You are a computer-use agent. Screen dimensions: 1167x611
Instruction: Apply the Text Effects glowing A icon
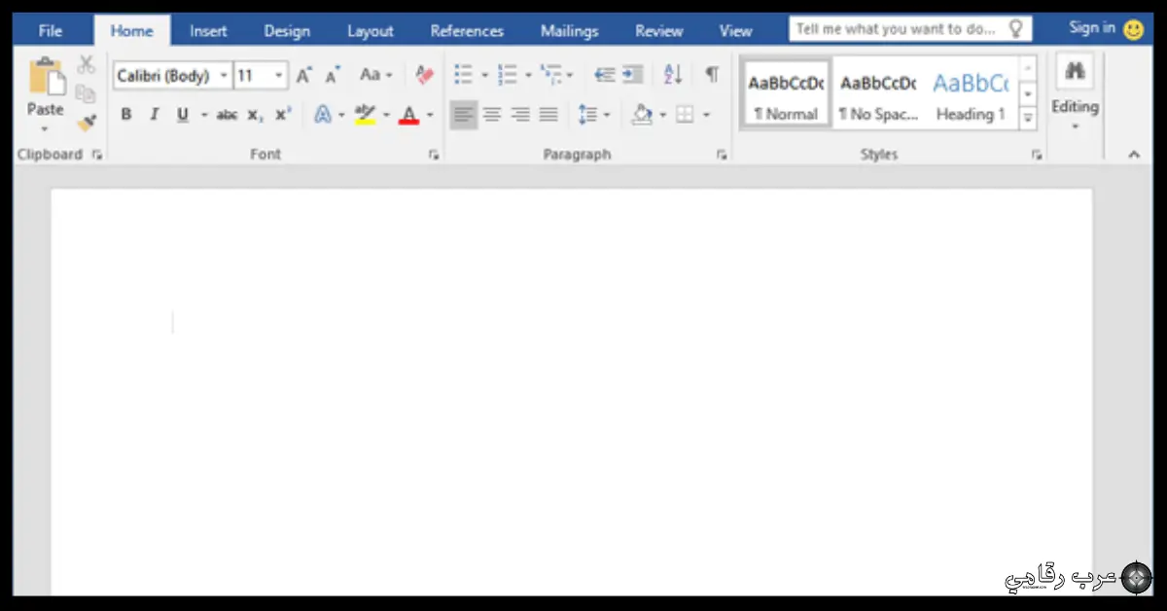pos(323,115)
